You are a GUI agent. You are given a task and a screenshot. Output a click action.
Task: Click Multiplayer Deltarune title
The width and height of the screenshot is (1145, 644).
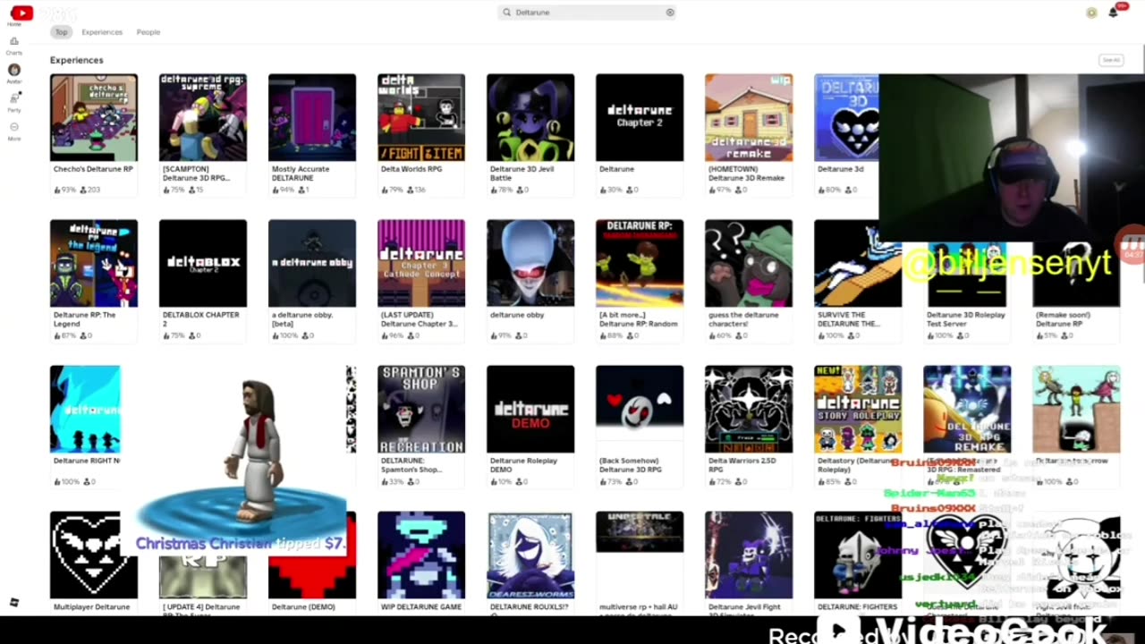click(x=91, y=607)
